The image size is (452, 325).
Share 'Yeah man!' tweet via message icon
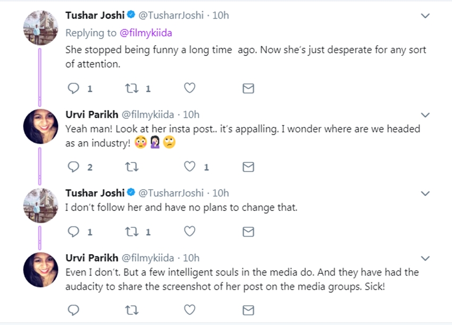[x=248, y=167]
